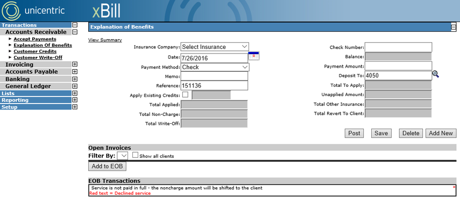This screenshot has height=200, width=460.
Task: Click into the Reference field showing 151136
Action: coord(214,85)
